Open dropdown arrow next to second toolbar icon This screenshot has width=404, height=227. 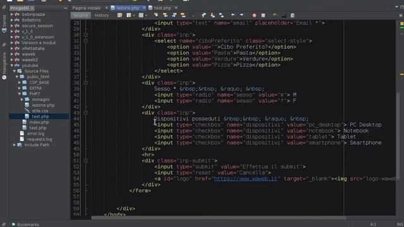tap(134, 15)
